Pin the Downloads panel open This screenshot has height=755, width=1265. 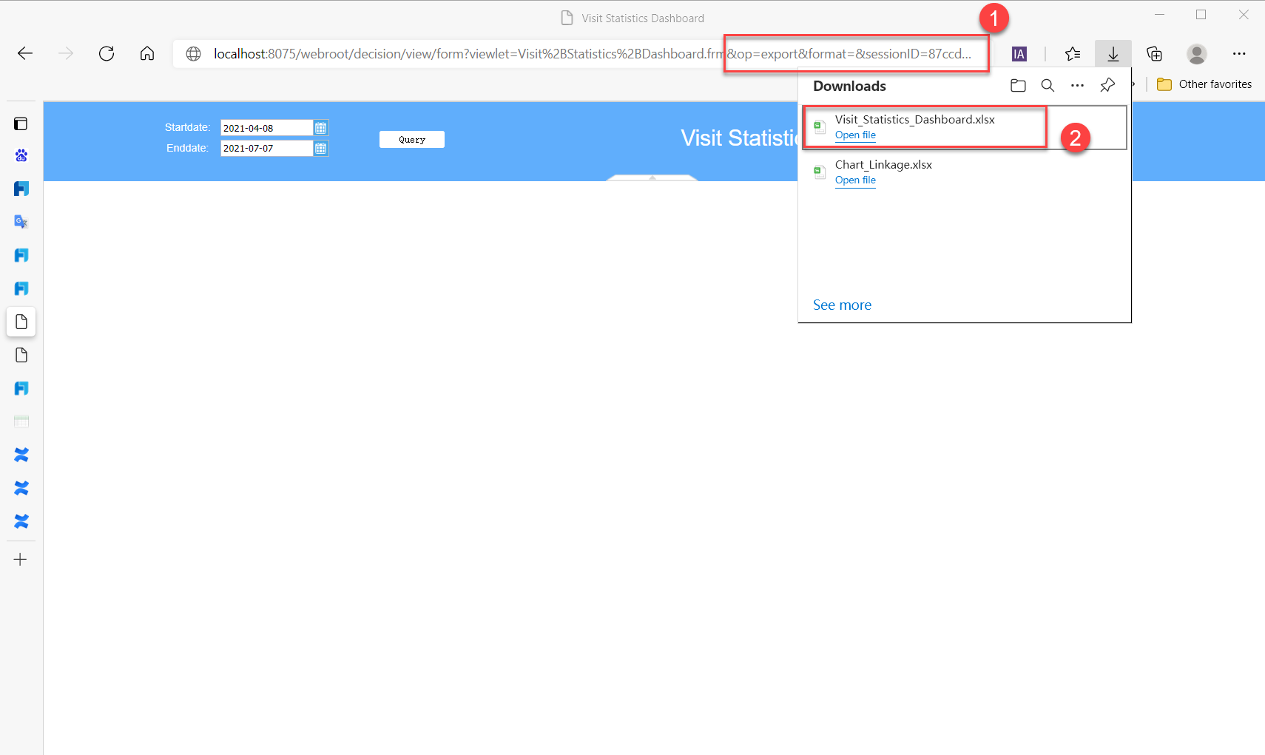pyautogui.click(x=1107, y=85)
